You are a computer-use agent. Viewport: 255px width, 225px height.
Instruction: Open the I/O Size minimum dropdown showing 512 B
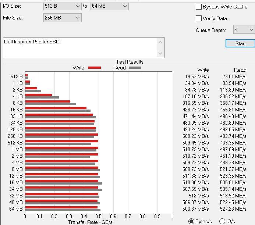(x=62, y=6)
